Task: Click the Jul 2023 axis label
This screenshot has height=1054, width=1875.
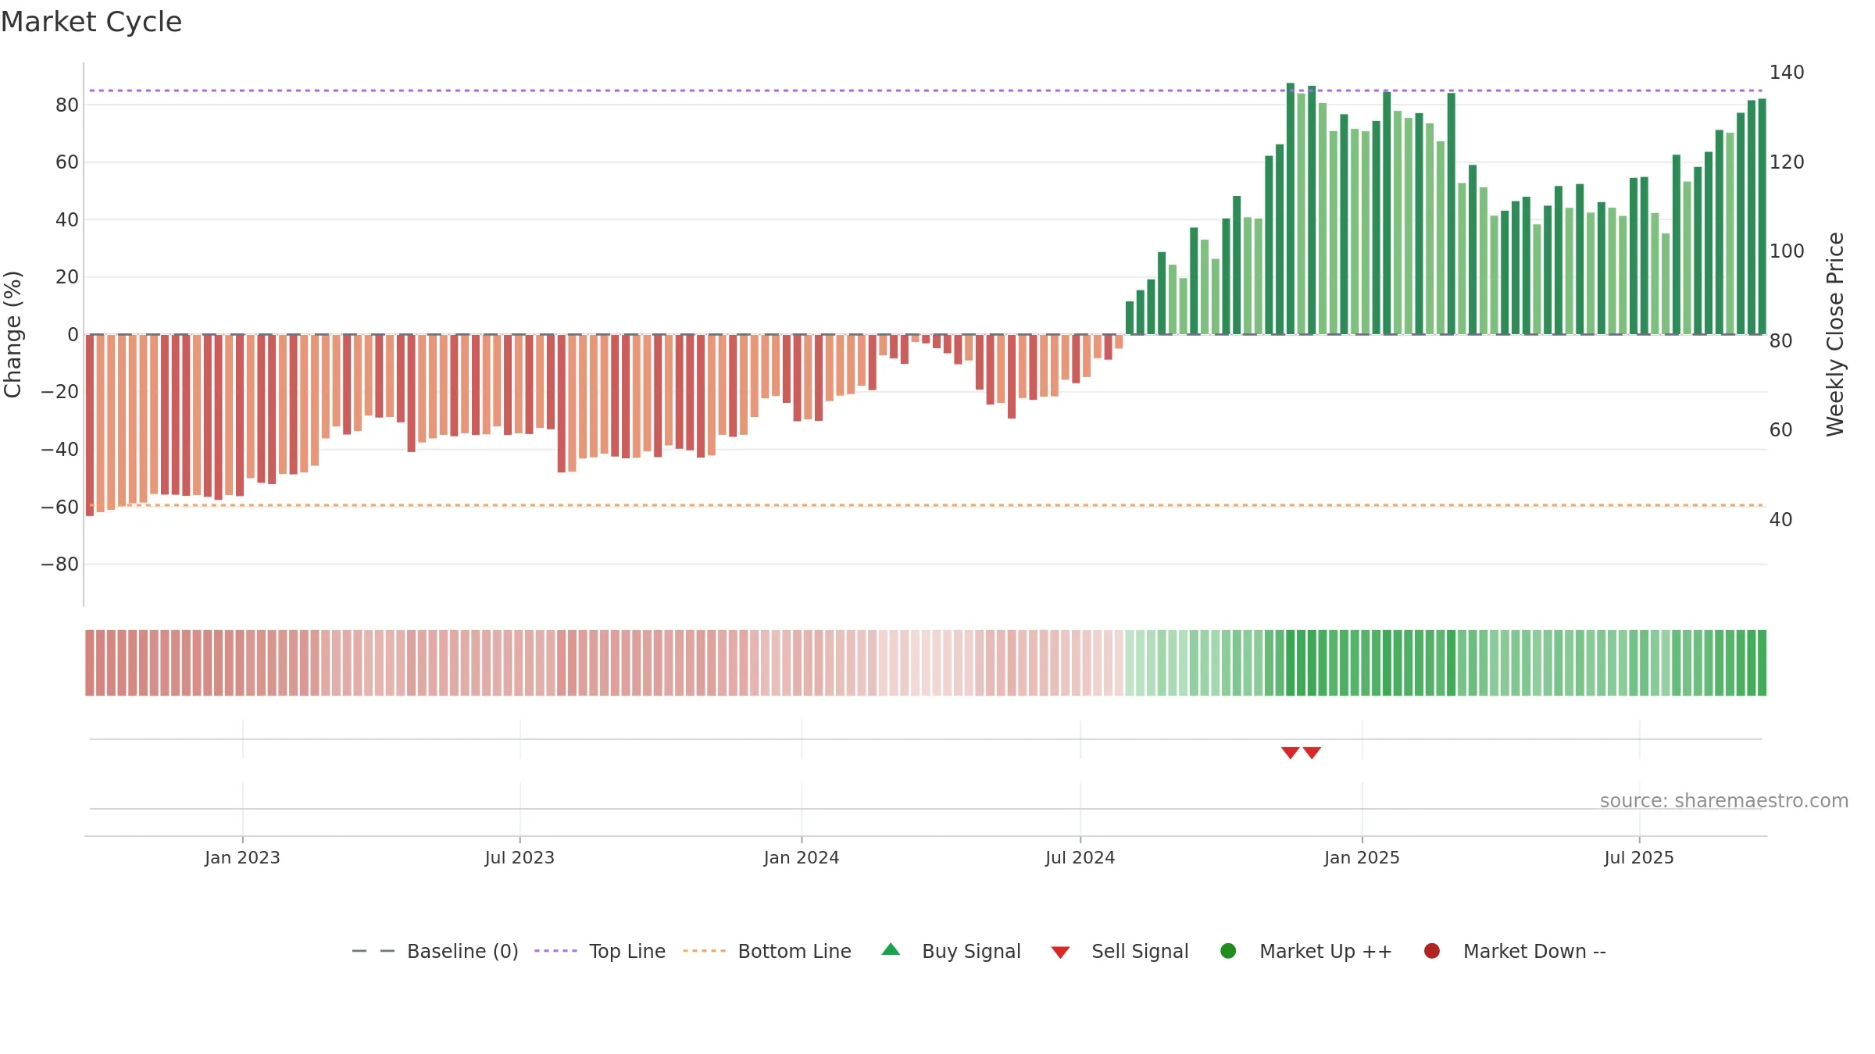Action: point(520,857)
